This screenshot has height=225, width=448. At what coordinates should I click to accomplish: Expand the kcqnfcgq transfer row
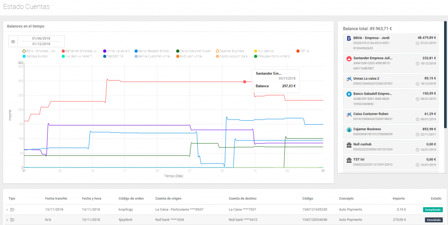click(x=7, y=210)
